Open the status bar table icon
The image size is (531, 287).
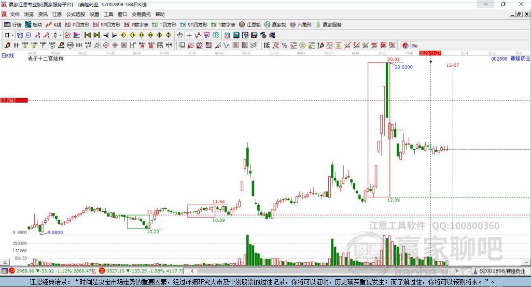[x=4, y=271]
